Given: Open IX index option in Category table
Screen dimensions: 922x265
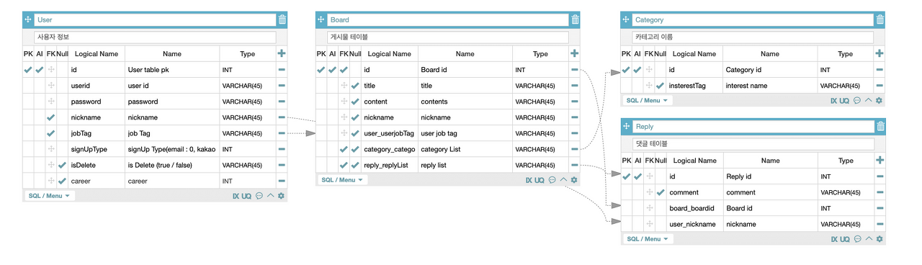Looking at the screenshot, I should [x=834, y=101].
